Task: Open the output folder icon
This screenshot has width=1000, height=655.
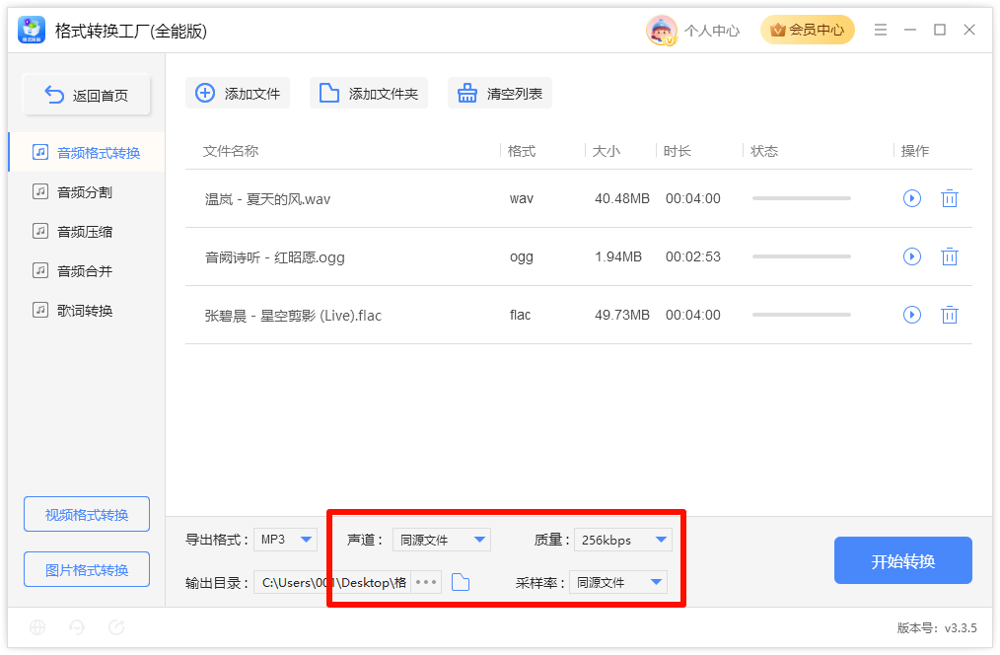Action: pyautogui.click(x=460, y=582)
